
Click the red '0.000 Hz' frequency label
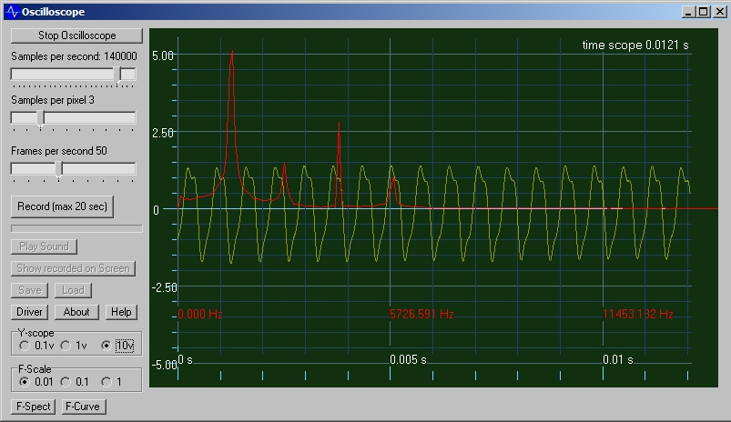(200, 314)
